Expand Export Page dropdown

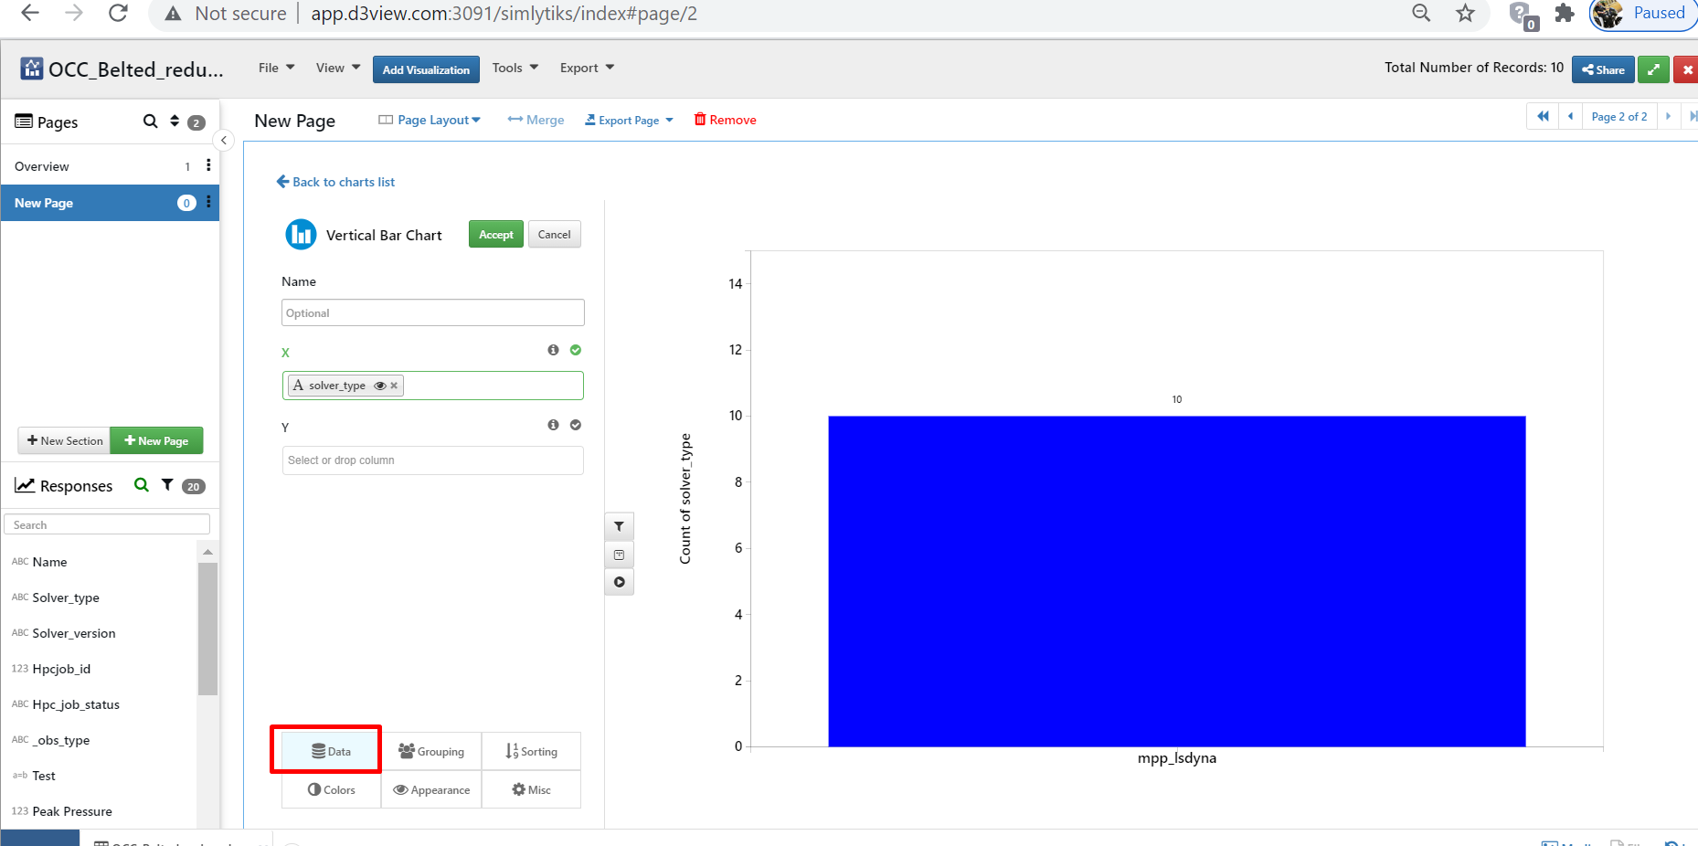(629, 120)
